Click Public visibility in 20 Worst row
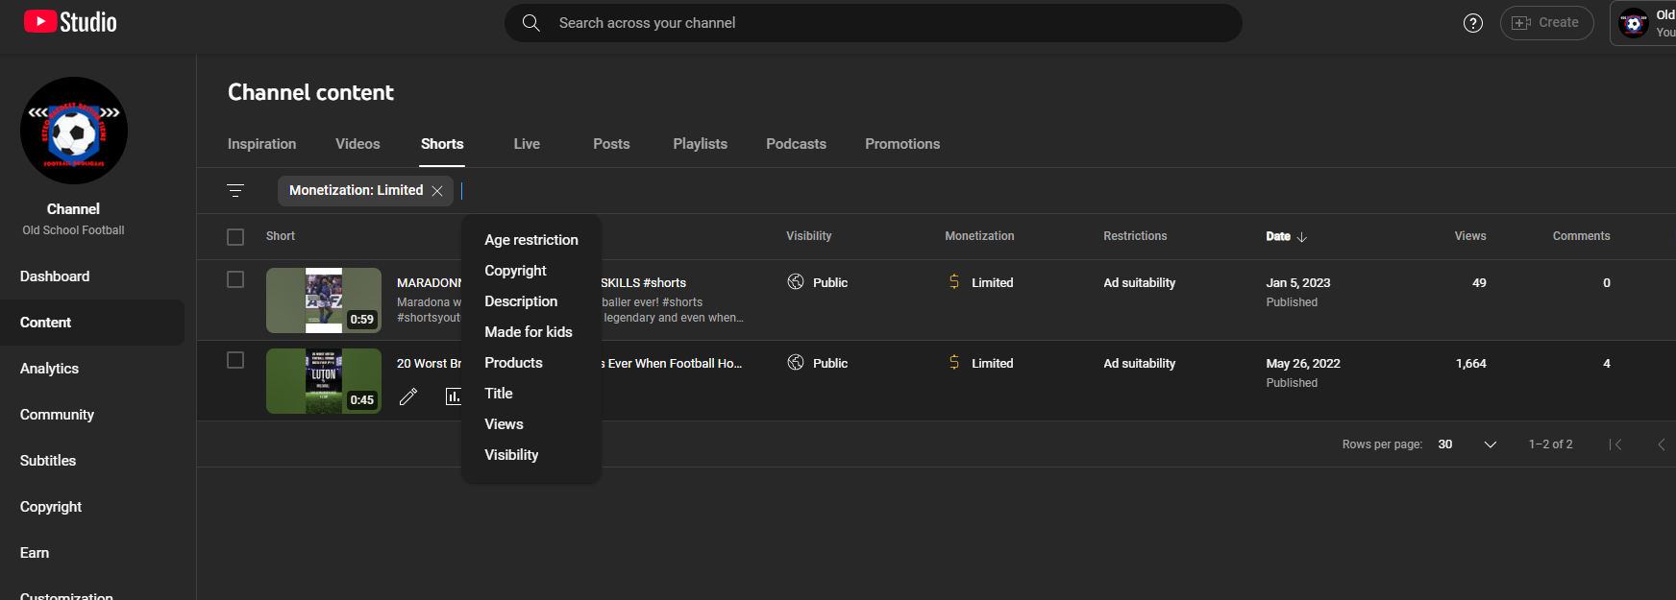 click(x=830, y=363)
